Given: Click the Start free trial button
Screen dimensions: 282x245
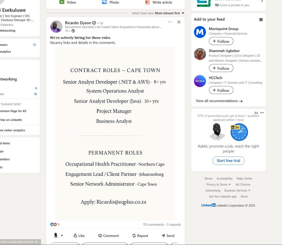Looking at the screenshot, I should point(228,161).
